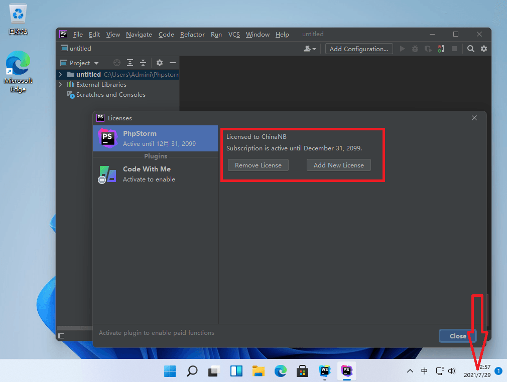Open the Edit menu
Image resolution: width=507 pixels, height=382 pixels.
[x=94, y=34]
